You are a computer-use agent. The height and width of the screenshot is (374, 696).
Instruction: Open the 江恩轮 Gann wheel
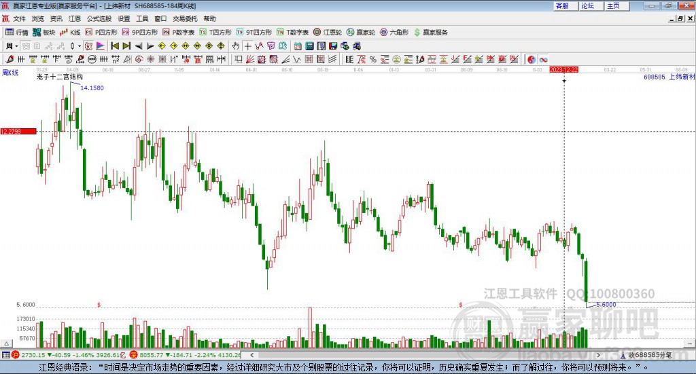328,33
